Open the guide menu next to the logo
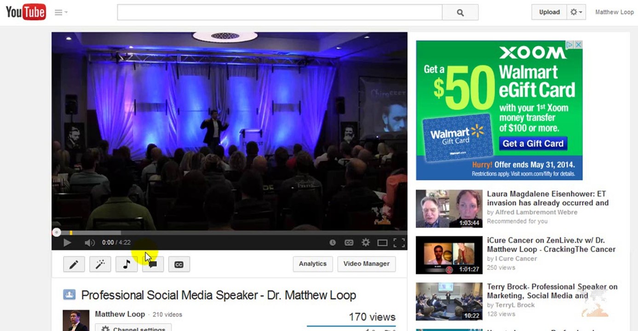638x331 pixels. point(61,12)
